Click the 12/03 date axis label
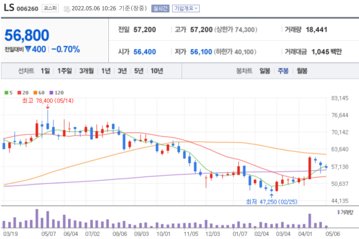Viewport: 359px width, 239px height. click(212, 233)
